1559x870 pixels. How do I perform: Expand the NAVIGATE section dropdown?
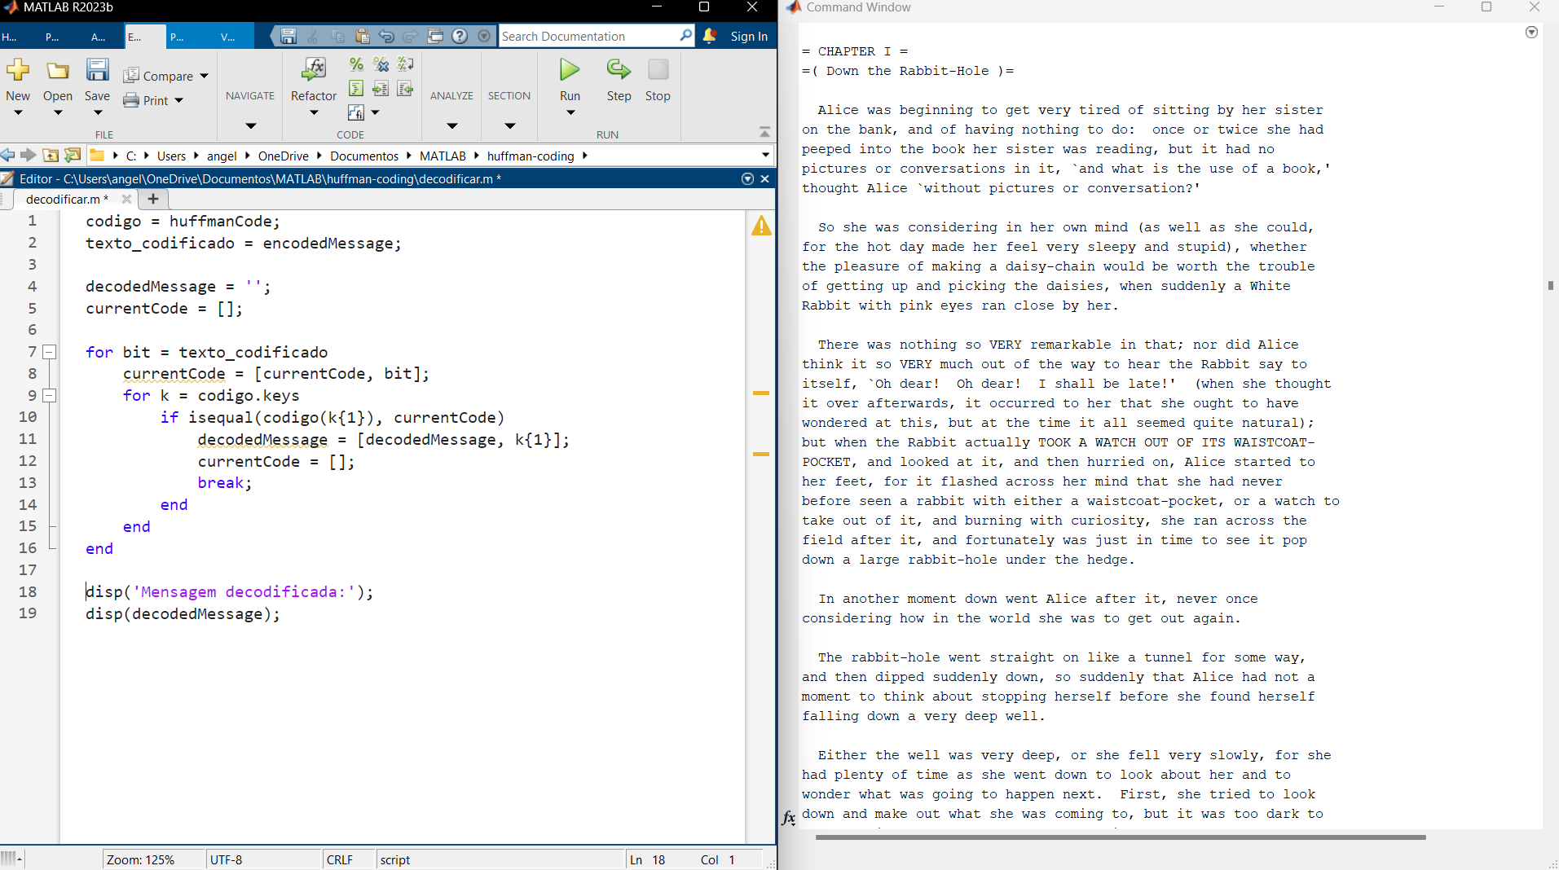[251, 125]
